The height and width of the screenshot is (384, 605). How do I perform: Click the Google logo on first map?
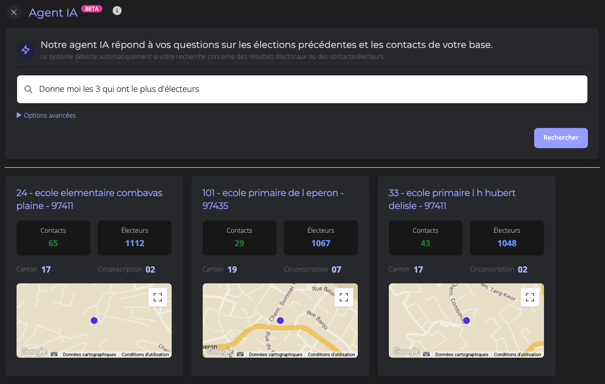[x=34, y=351]
